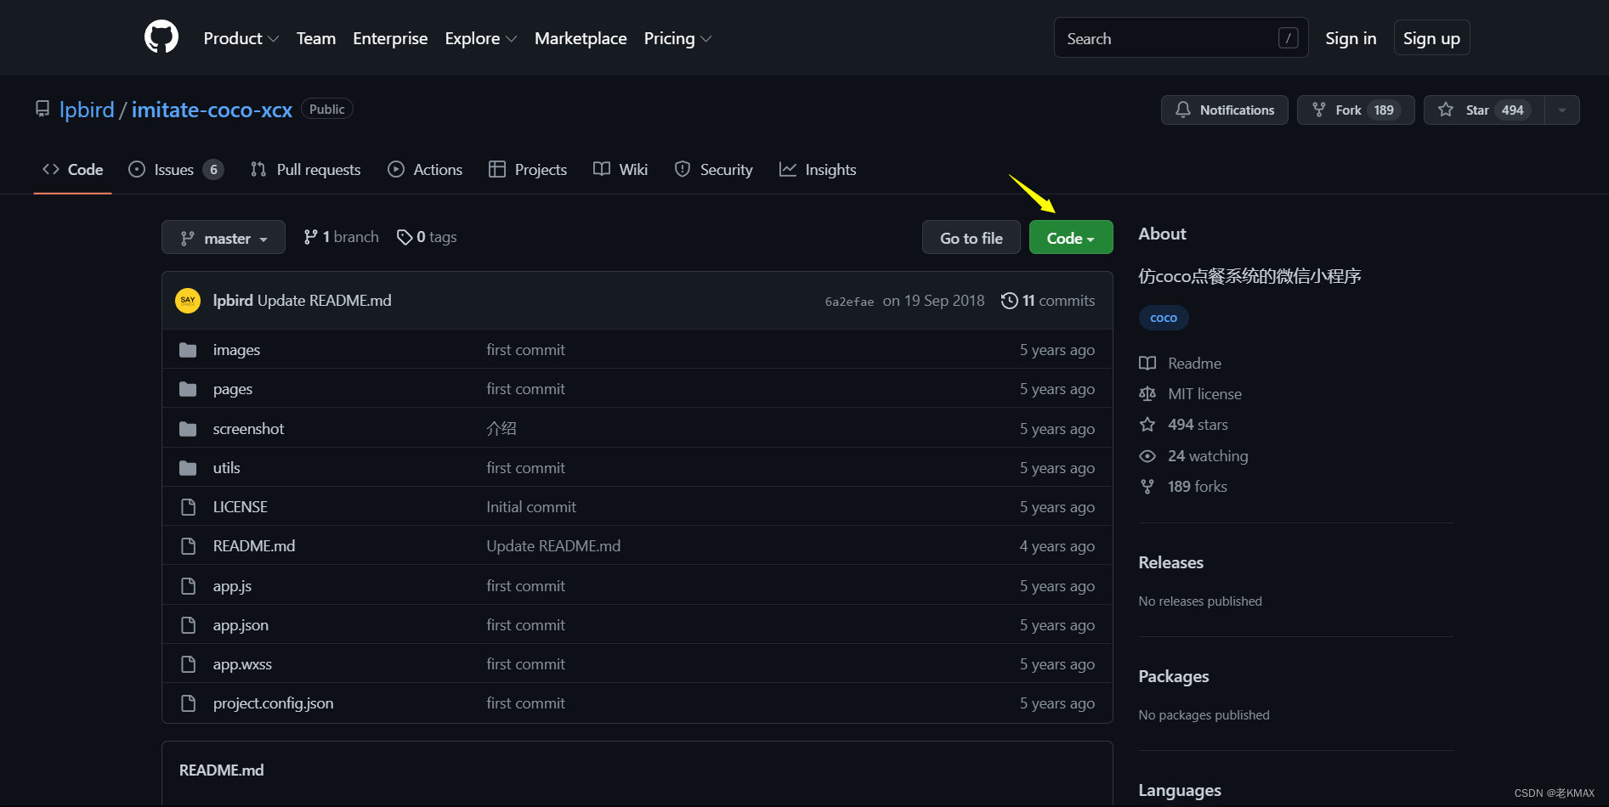Click the lpbird SAY avatar icon

click(188, 301)
